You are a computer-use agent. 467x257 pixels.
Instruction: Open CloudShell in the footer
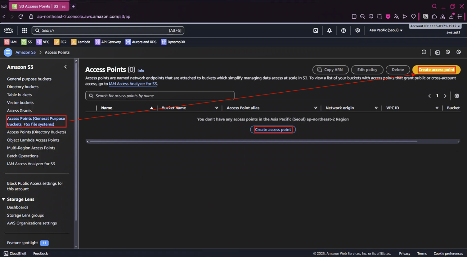(x=15, y=254)
